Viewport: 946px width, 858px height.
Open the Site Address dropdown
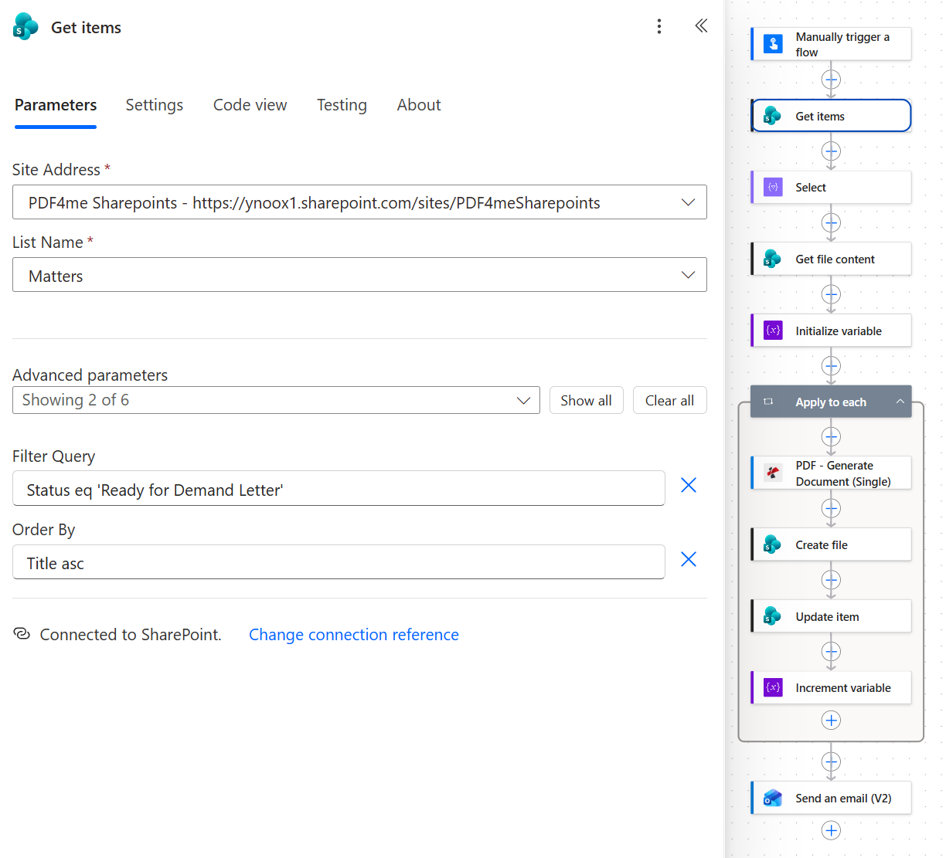coord(359,202)
